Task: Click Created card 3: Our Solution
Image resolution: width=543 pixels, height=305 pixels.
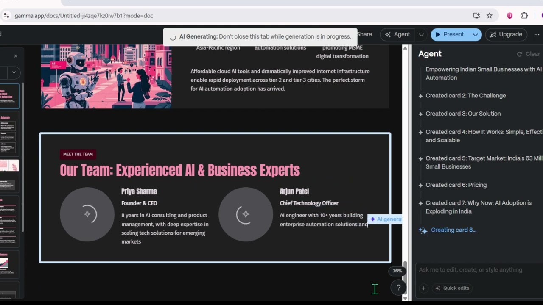Action: click(x=463, y=114)
